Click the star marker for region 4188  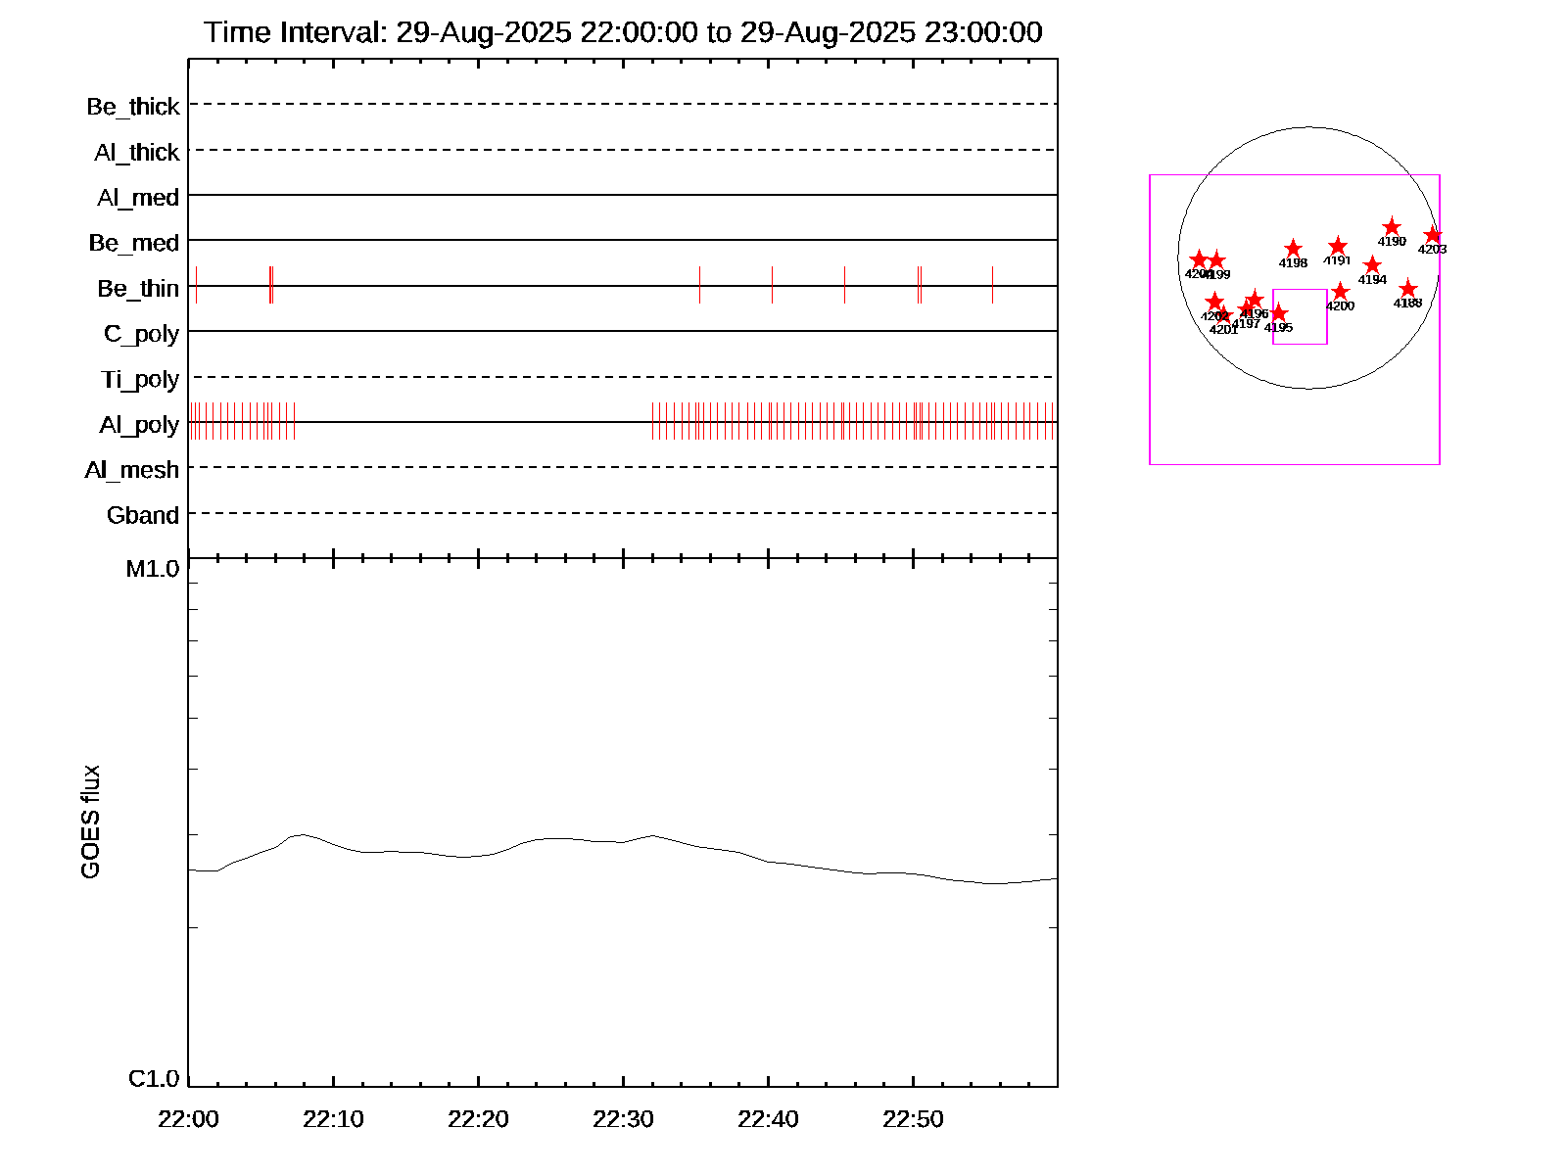(x=1408, y=289)
